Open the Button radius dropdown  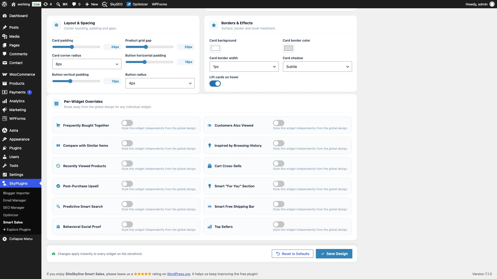[160, 83]
